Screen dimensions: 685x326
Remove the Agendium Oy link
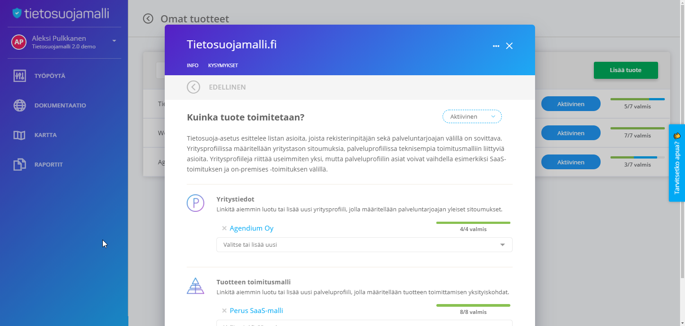[x=224, y=228]
